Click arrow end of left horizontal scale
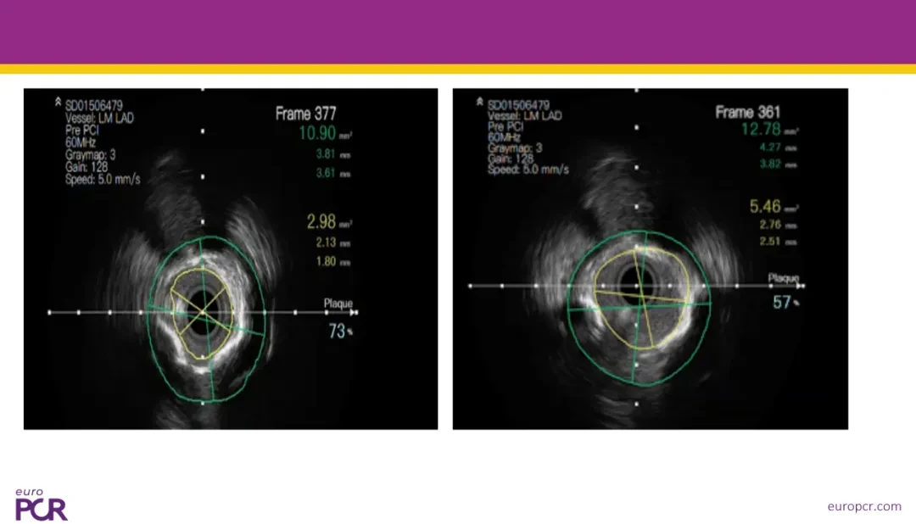 pos(354,313)
